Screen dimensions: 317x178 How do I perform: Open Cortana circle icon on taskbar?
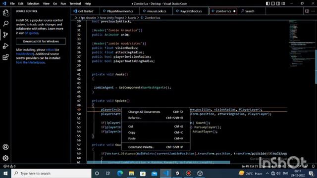coord(97,174)
